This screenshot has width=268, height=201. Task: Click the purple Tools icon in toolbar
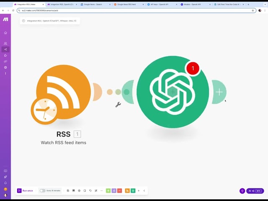pyautogui.click(x=114, y=191)
